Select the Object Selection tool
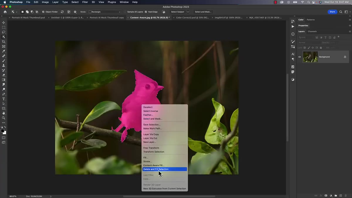 [x=4, y=37]
